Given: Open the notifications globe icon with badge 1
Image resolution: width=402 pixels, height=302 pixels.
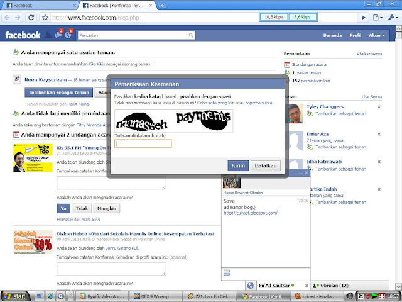Looking at the screenshot, I should 68,34.
